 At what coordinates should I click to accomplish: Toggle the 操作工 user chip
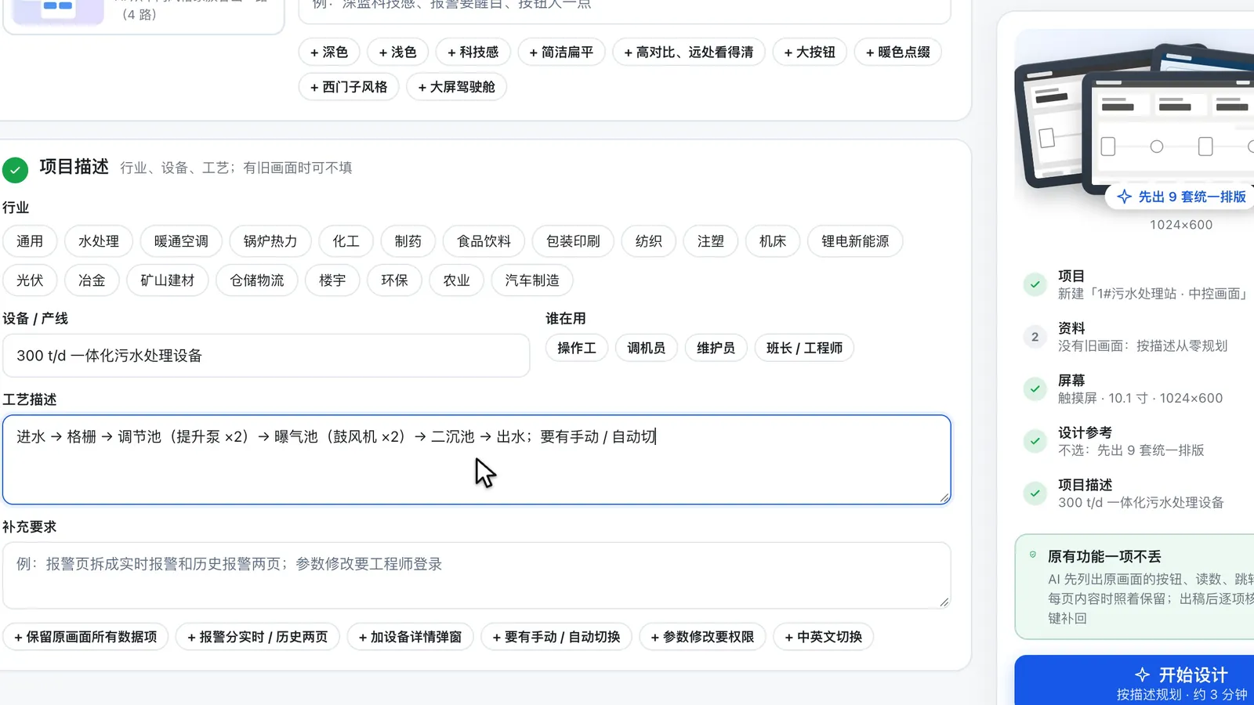tap(577, 348)
